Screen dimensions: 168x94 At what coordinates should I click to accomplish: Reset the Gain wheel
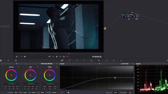point(38,67)
